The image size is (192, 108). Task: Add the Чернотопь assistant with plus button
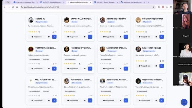(162, 100)
